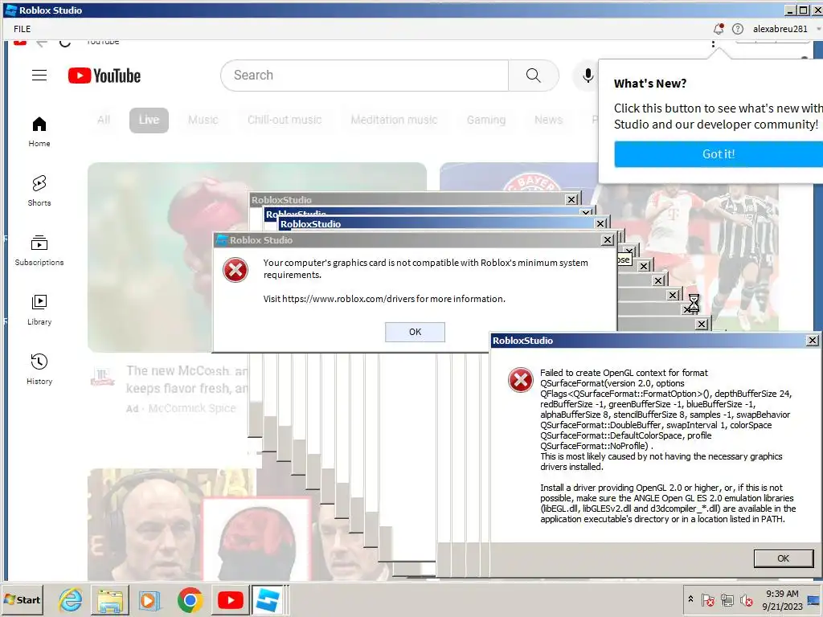Image resolution: width=823 pixels, height=617 pixels.
Task: Select the Live filter chip
Action: pos(149,121)
